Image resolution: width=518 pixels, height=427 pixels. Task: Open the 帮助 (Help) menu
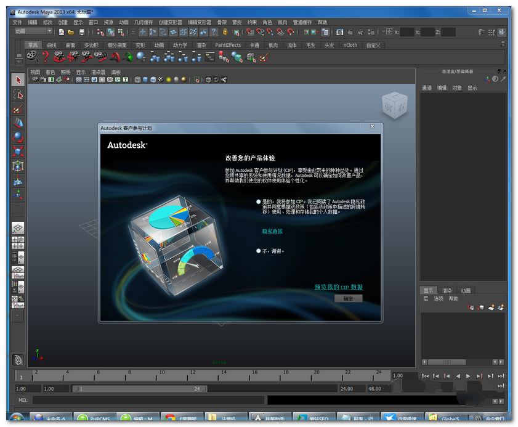pos(322,22)
